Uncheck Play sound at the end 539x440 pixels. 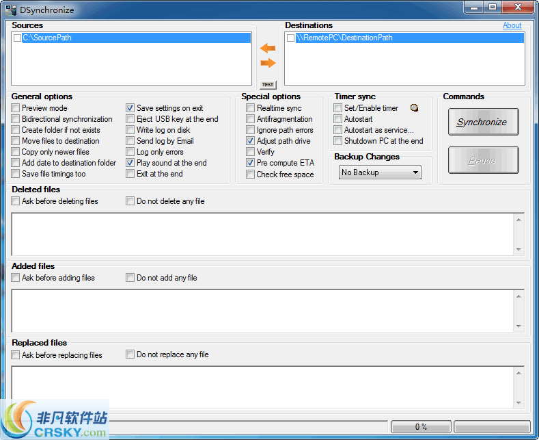pos(130,163)
